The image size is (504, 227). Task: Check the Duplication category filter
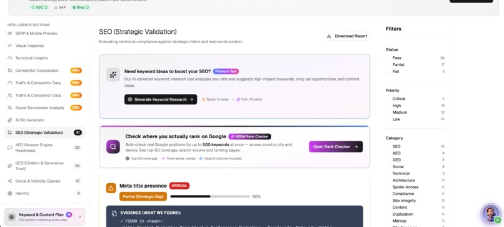(388, 214)
